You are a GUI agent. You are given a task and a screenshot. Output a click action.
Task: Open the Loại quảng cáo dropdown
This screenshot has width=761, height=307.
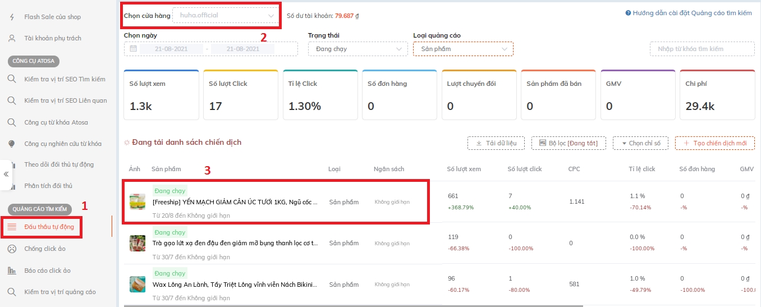[x=463, y=49]
